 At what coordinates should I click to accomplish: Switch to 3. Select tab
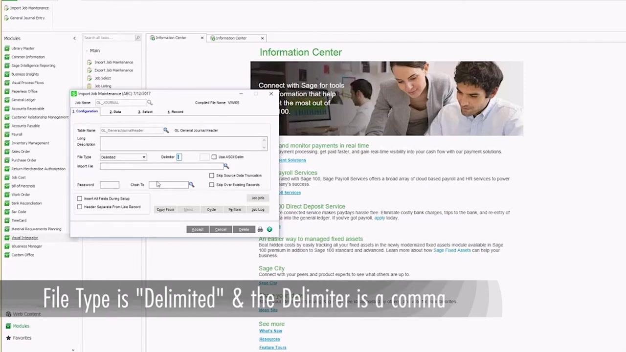coord(145,112)
